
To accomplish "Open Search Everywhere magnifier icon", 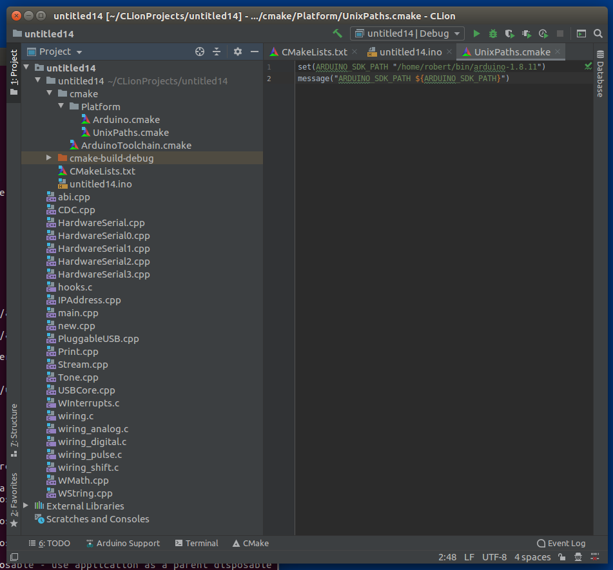I will point(598,33).
